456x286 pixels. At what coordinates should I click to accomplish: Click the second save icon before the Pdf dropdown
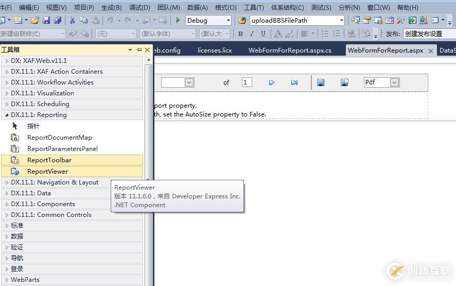click(344, 82)
